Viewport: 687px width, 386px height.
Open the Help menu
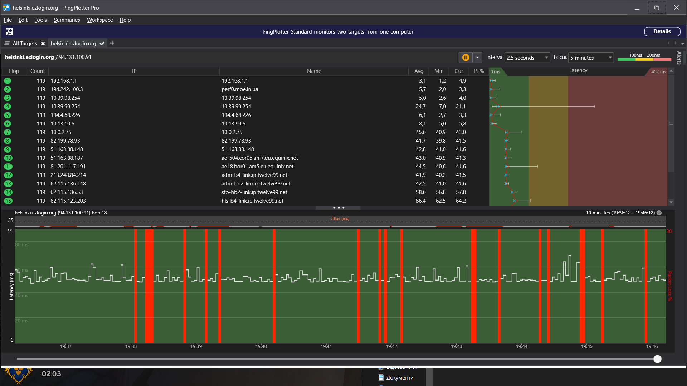tap(125, 20)
